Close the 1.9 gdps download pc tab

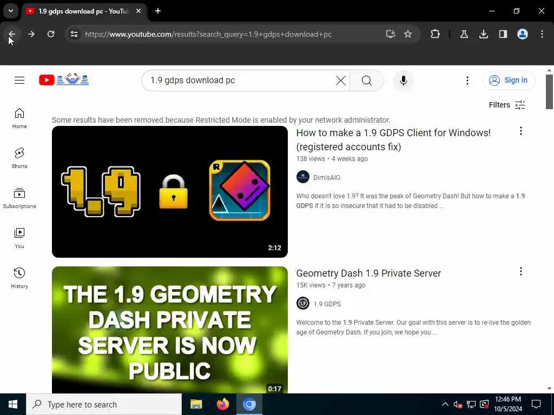pos(138,11)
